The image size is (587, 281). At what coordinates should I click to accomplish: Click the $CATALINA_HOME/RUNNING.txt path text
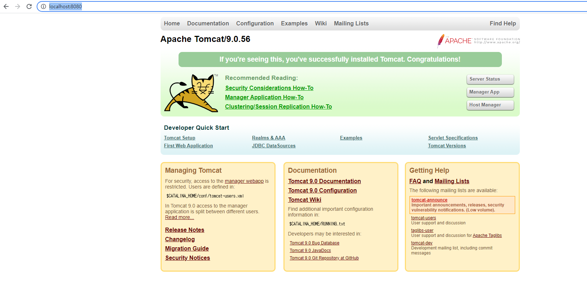click(317, 224)
